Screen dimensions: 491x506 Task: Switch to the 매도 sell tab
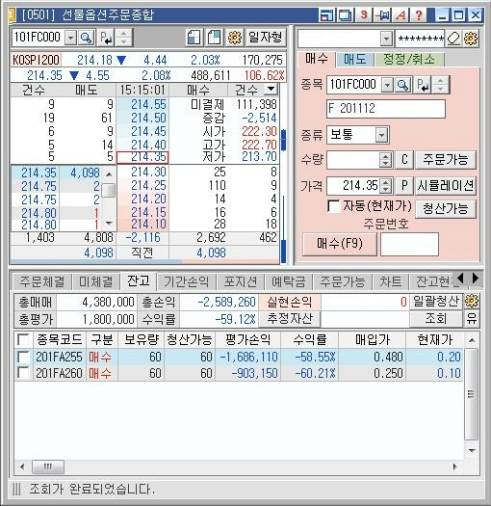tap(354, 60)
